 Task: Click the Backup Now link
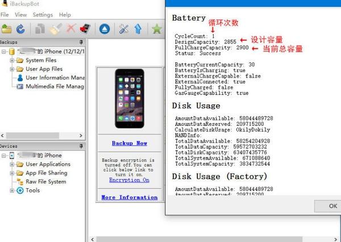tap(130, 143)
